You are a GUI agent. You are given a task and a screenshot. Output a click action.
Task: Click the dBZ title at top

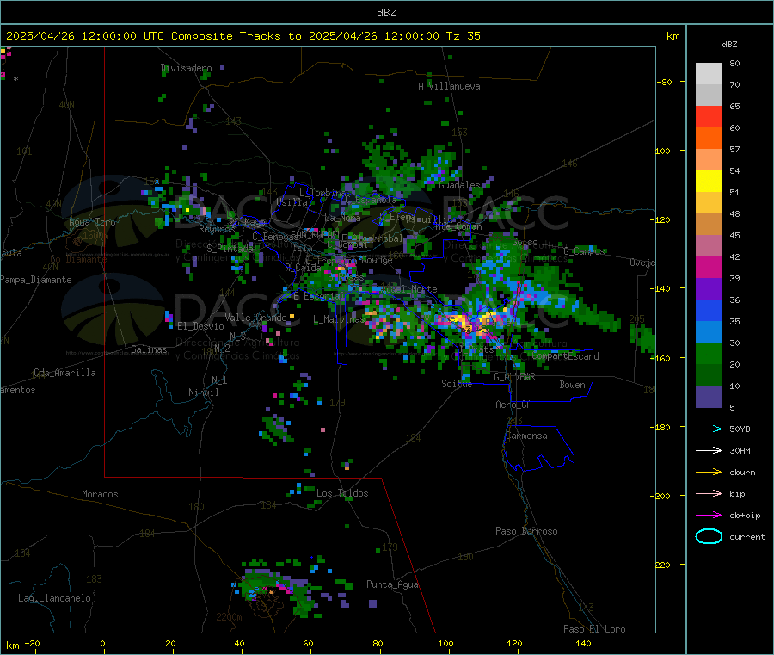pos(386,13)
